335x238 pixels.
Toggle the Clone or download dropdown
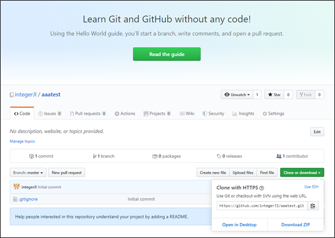(x=302, y=172)
